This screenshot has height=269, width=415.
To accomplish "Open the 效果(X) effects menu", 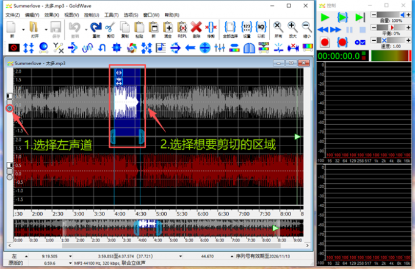I will pos(52,15).
